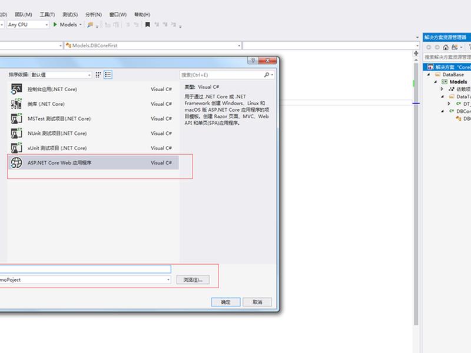Open the Analyze (N) menu

coord(94,14)
